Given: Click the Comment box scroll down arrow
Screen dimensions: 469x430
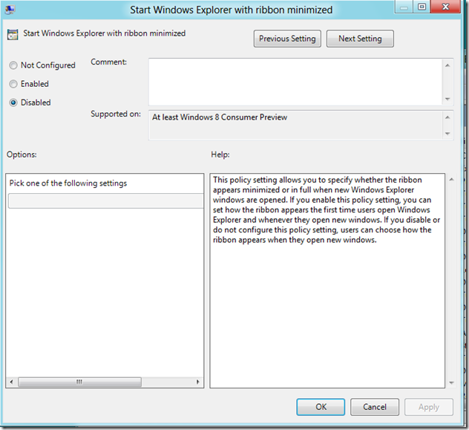Looking at the screenshot, I should point(447,99).
